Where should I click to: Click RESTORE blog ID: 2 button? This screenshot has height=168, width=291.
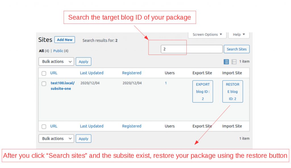coord(232,91)
